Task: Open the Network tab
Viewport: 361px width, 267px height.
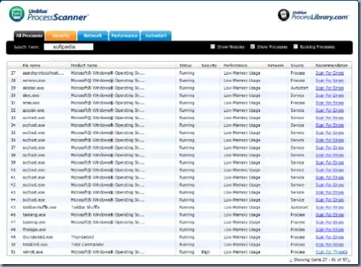Action: pos(92,36)
